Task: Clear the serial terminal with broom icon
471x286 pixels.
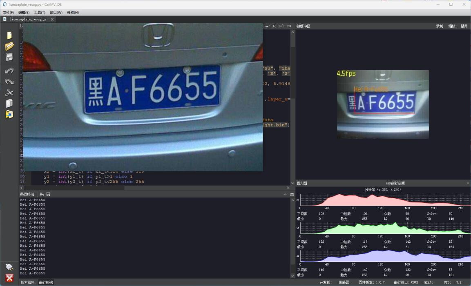Action: click(41, 194)
